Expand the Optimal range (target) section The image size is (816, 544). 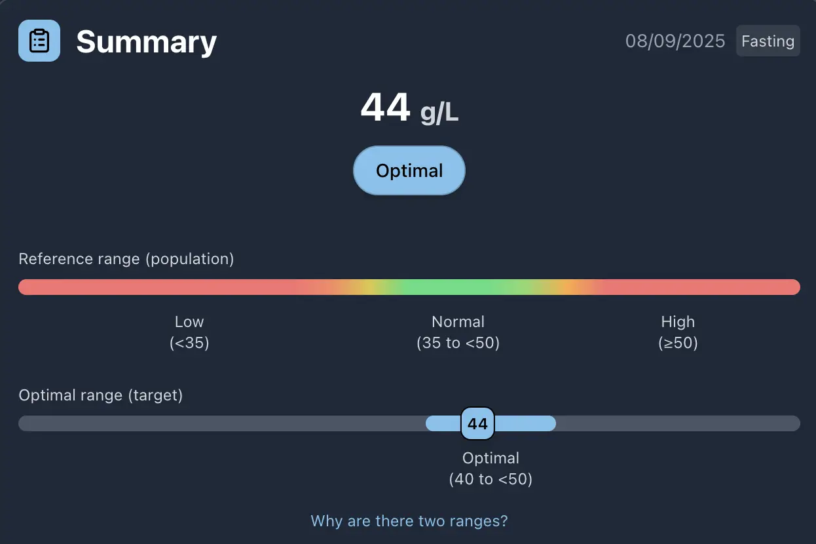101,395
